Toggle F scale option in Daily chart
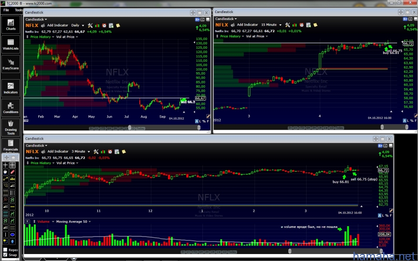 click(x=208, y=121)
